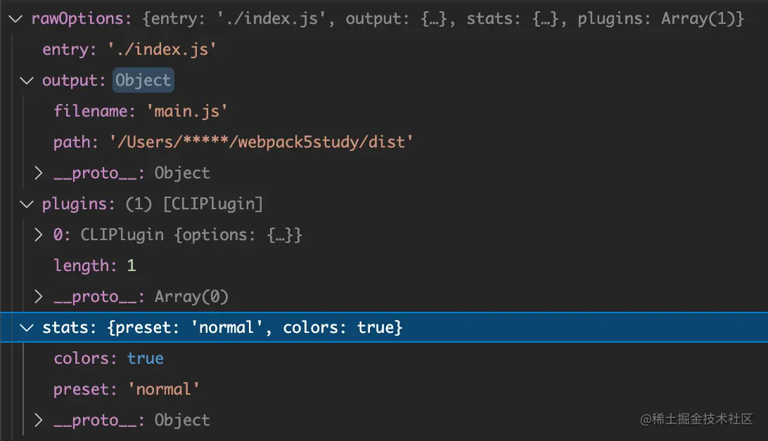Collapse the output Object node
The height and width of the screenshot is (441, 768).
(27, 81)
